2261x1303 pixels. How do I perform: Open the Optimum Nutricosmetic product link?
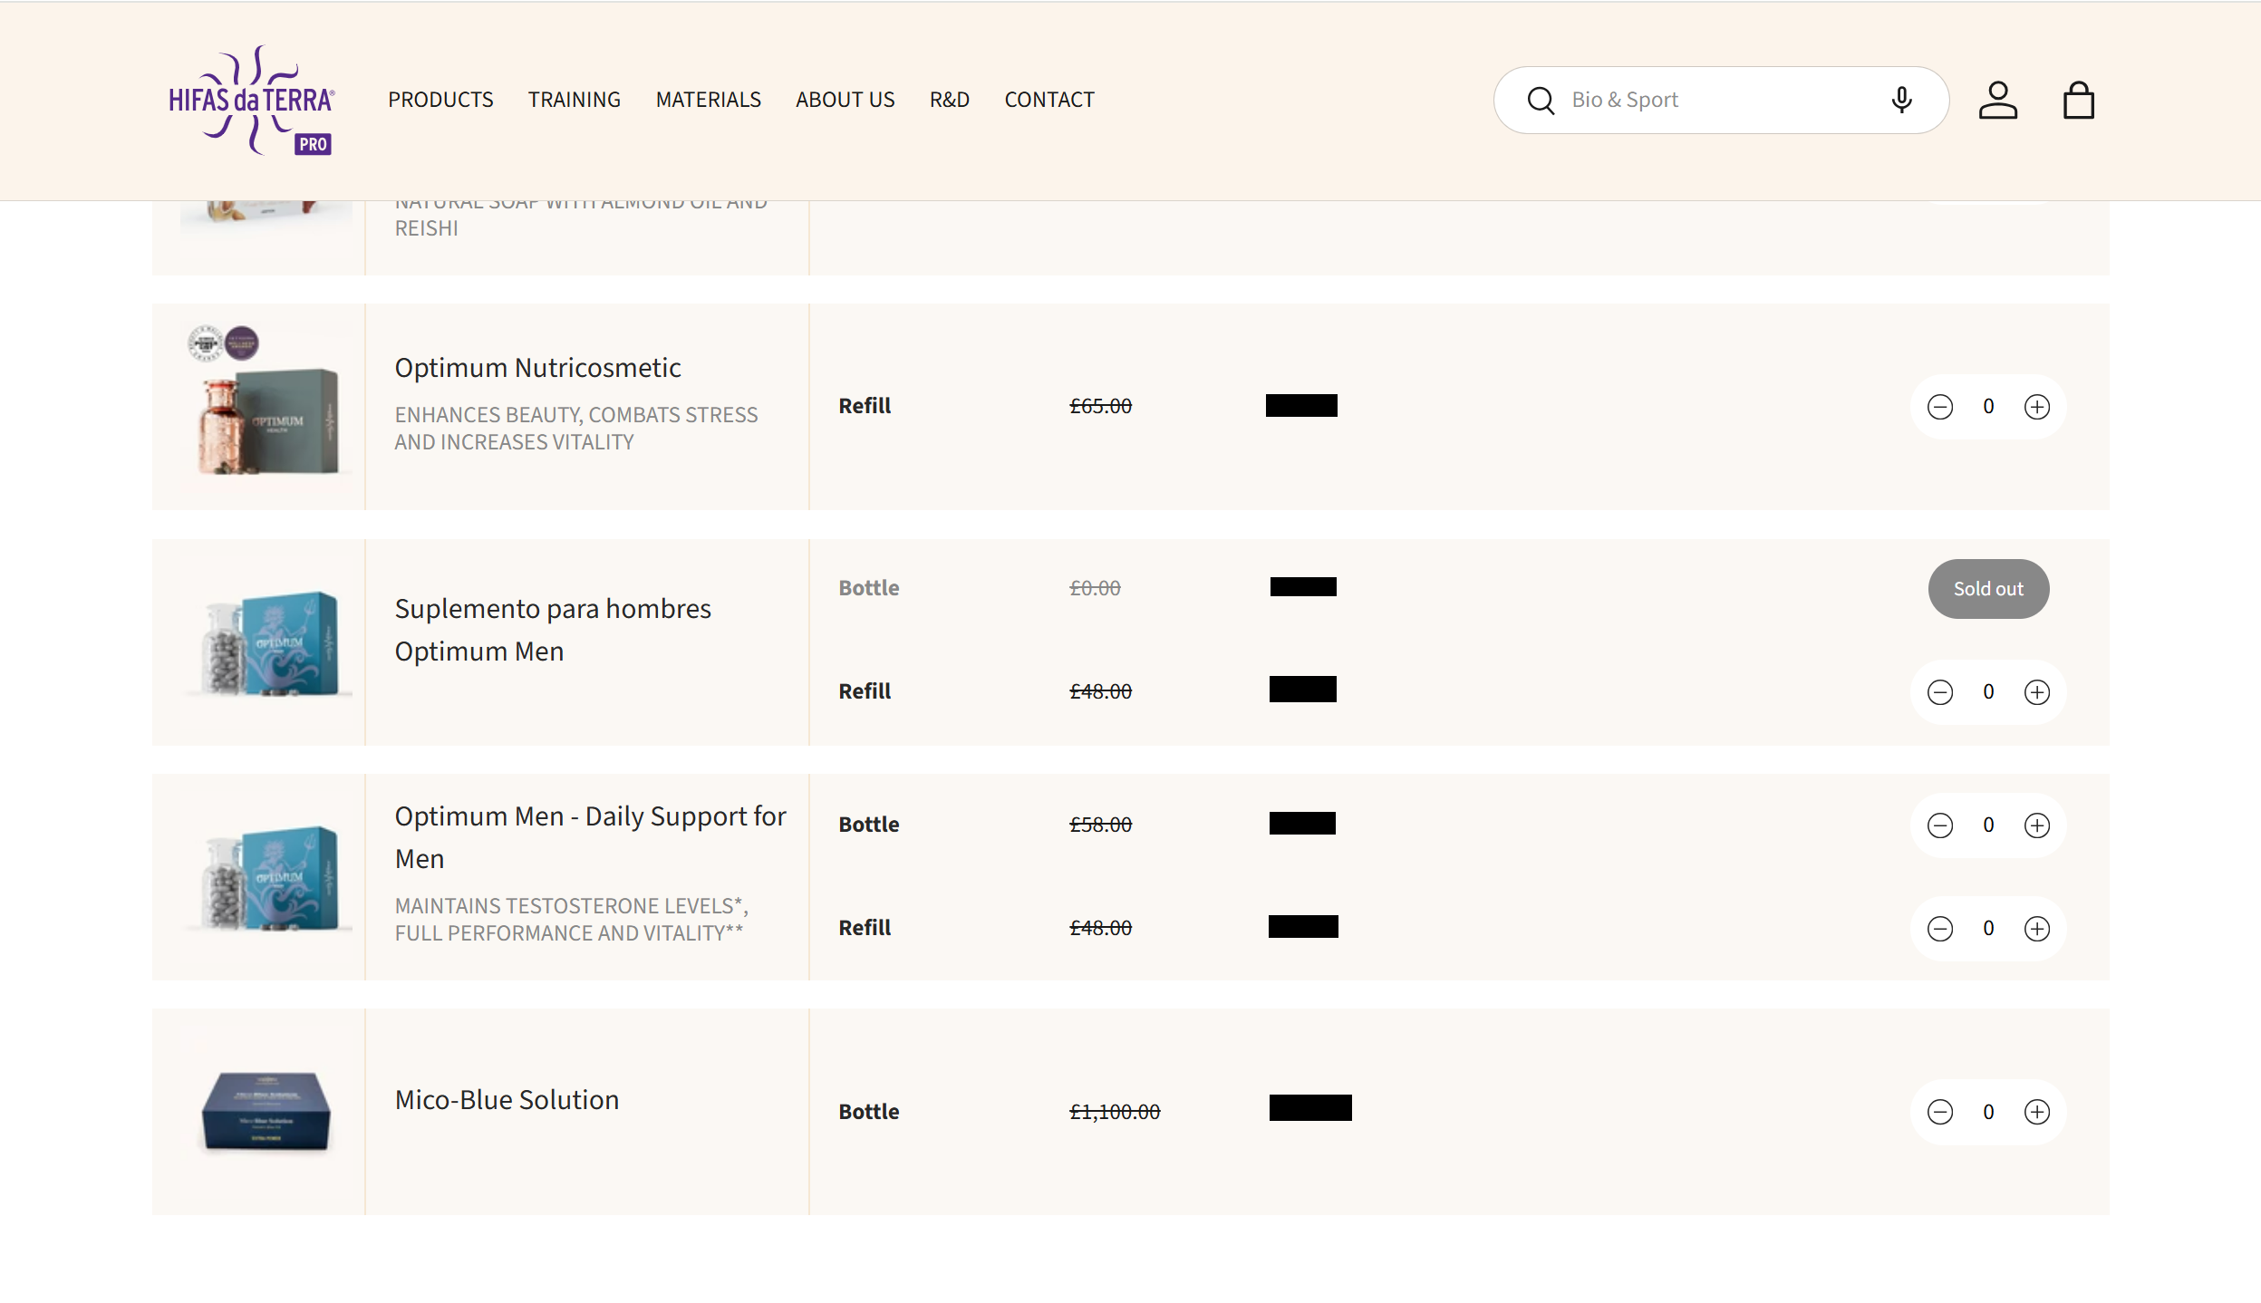pyautogui.click(x=537, y=368)
